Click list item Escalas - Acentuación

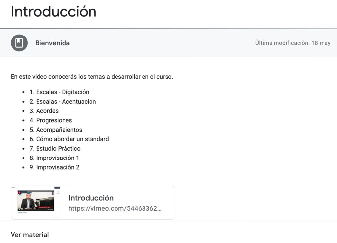click(x=63, y=102)
